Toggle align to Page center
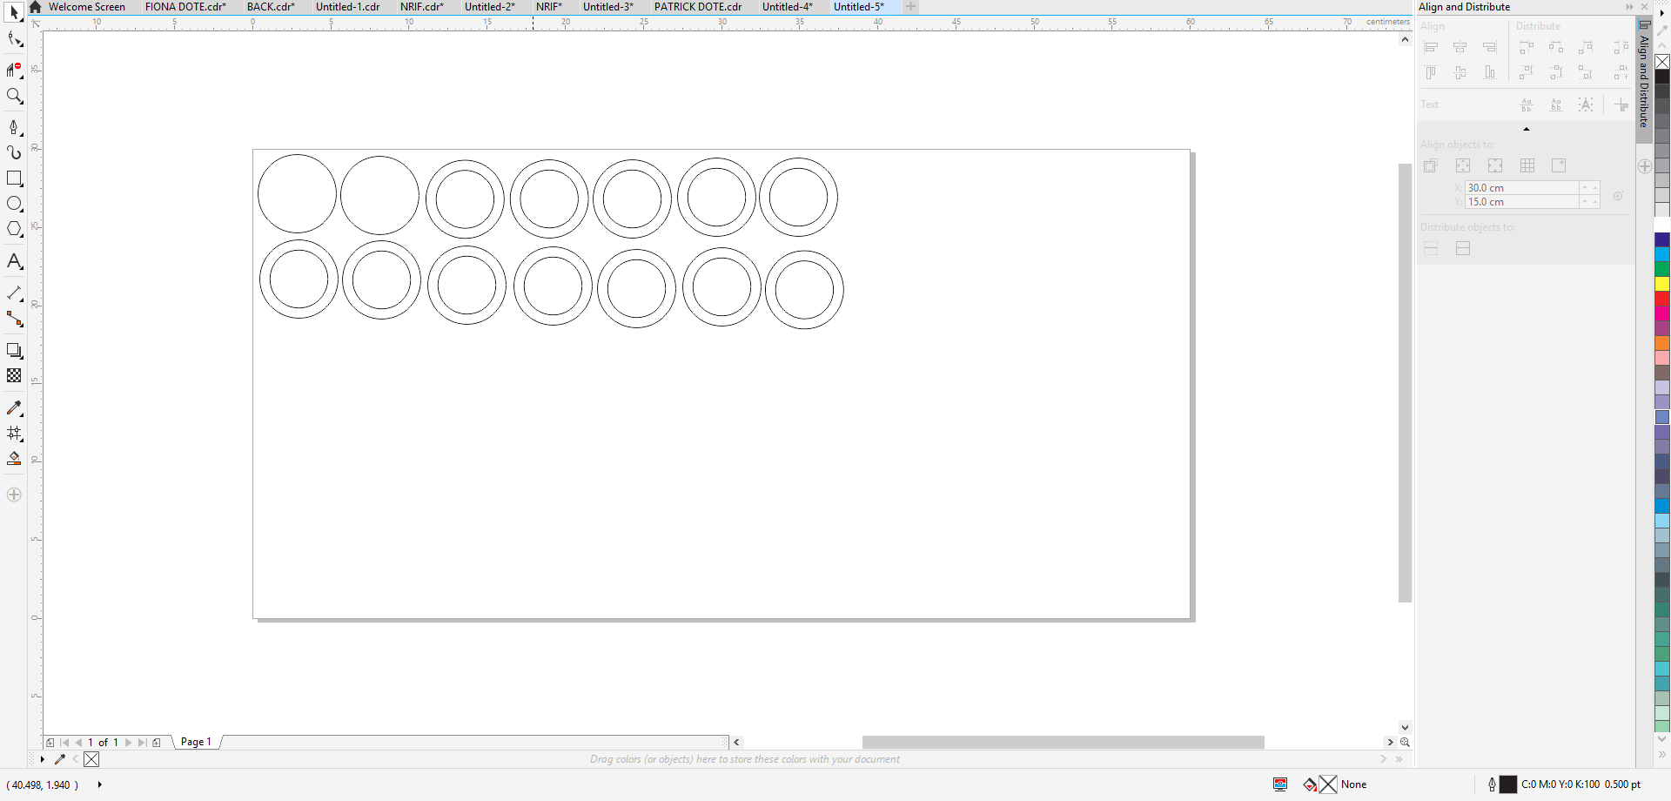This screenshot has width=1671, height=801. tap(1495, 165)
